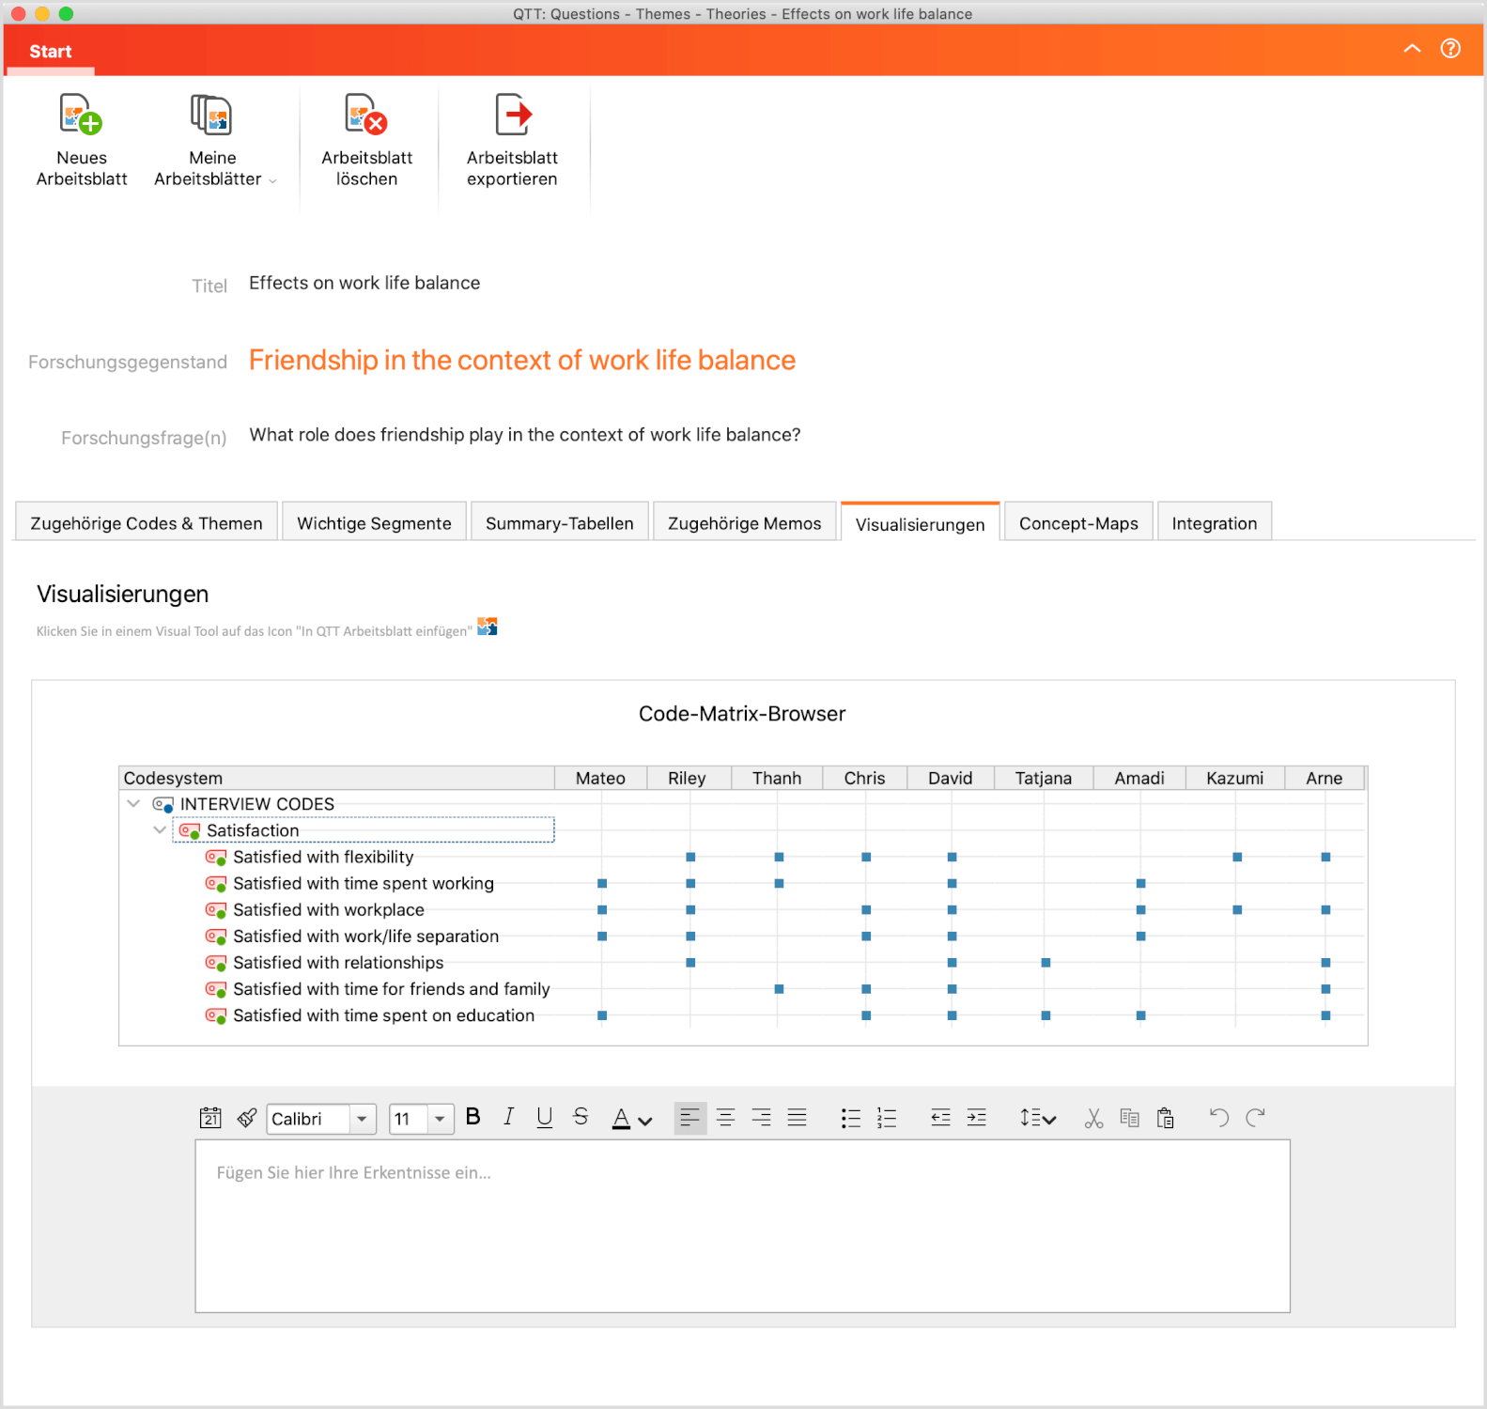
Task: Select Satisfied with time spent on education
Action: [384, 1014]
